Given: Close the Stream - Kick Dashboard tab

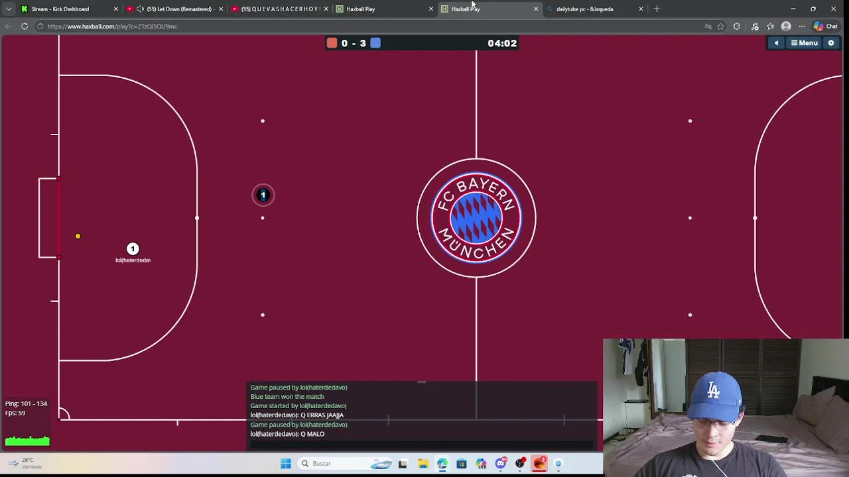Looking at the screenshot, I should tap(115, 9).
